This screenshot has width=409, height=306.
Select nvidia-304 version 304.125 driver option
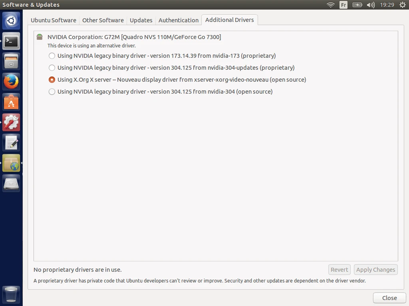tap(161, 92)
